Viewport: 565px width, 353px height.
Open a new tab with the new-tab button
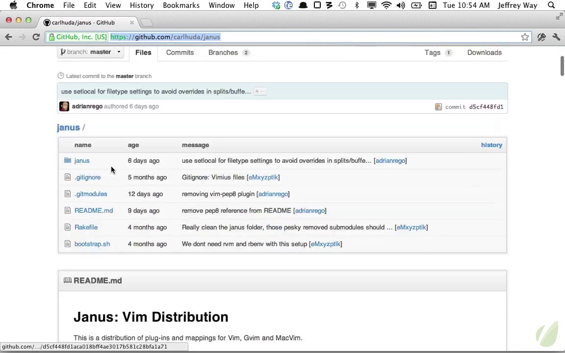146,23
